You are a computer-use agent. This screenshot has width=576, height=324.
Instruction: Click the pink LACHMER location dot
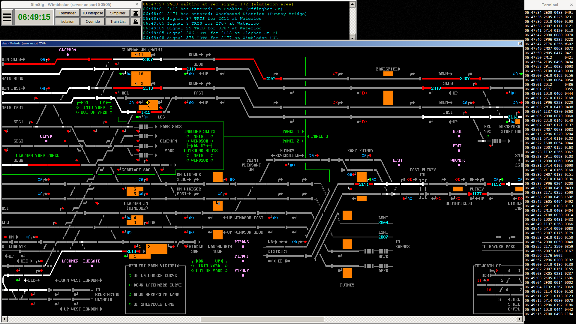point(70,266)
